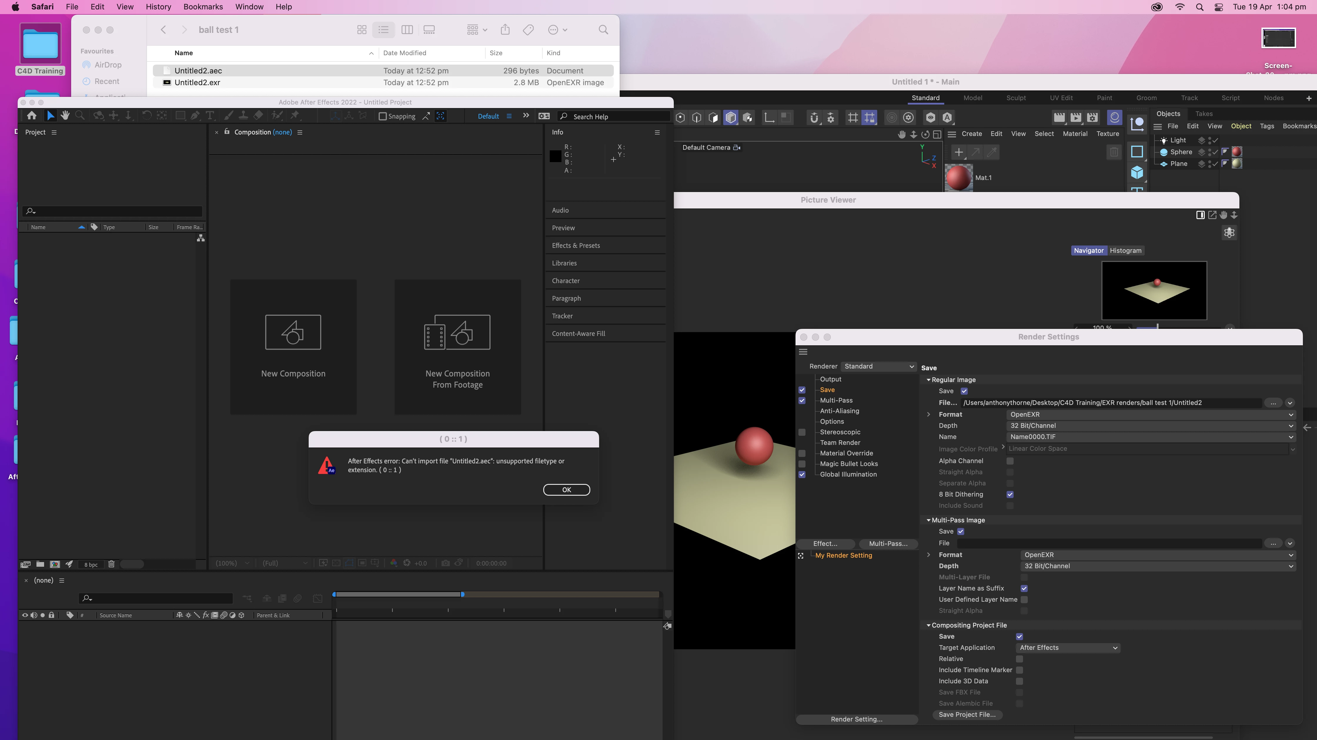Enable the Snapping checkbox

382,117
